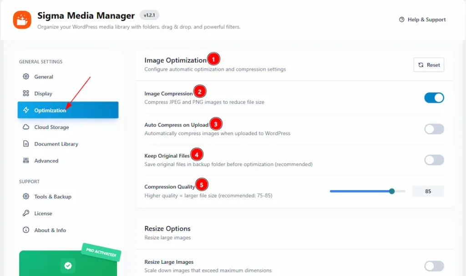Enable Auto Compress on Upload

tap(434, 129)
